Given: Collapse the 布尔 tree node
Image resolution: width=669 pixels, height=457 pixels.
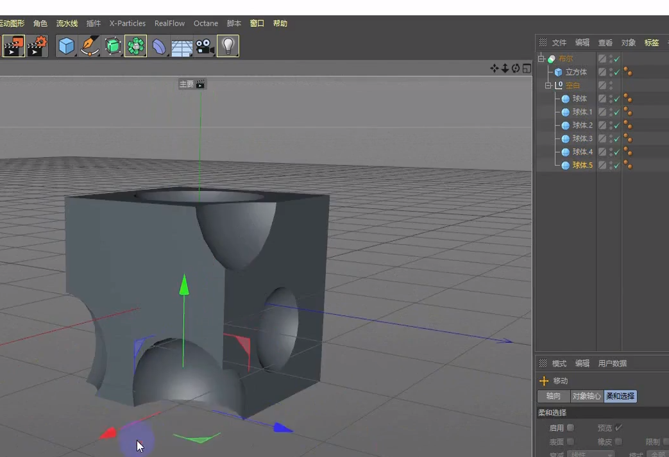Looking at the screenshot, I should tap(541, 58).
